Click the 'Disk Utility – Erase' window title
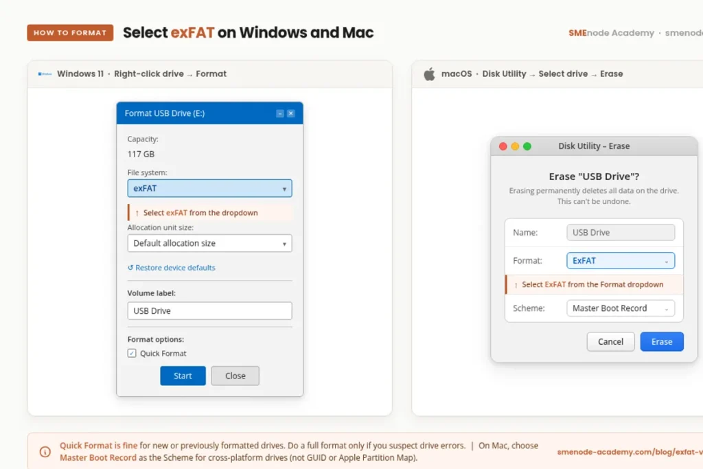This screenshot has width=703, height=469. 594,146
